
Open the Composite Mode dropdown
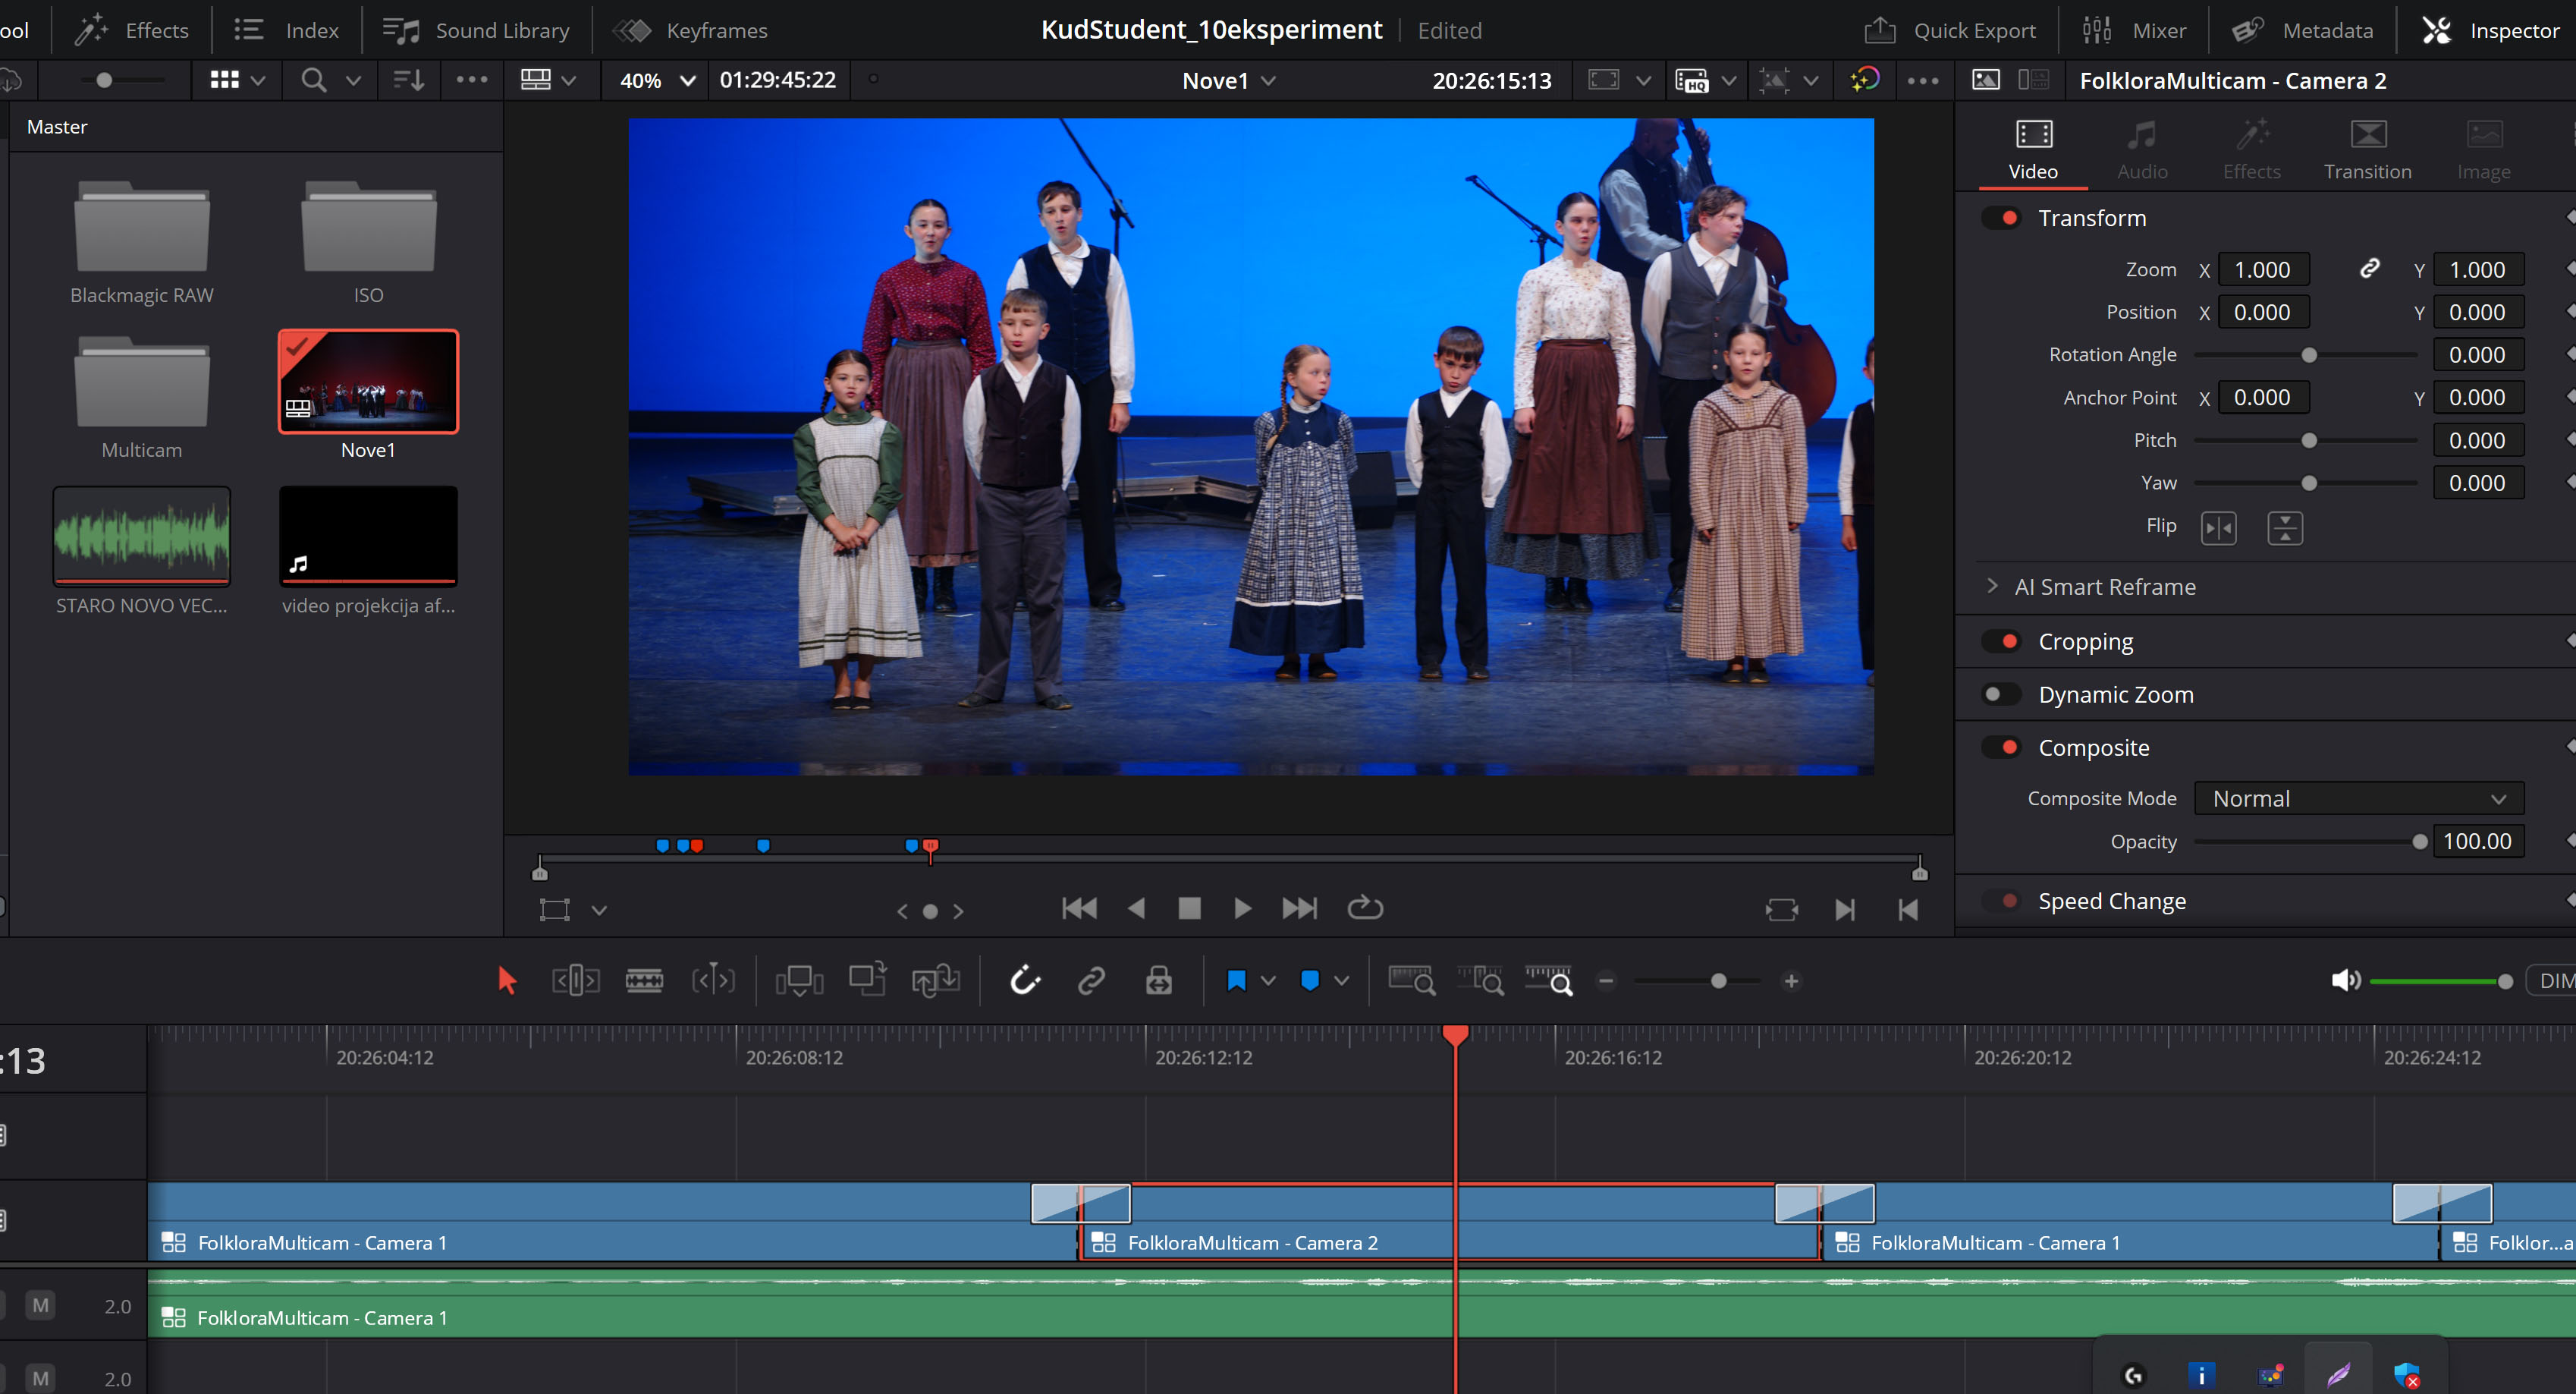coord(2358,798)
